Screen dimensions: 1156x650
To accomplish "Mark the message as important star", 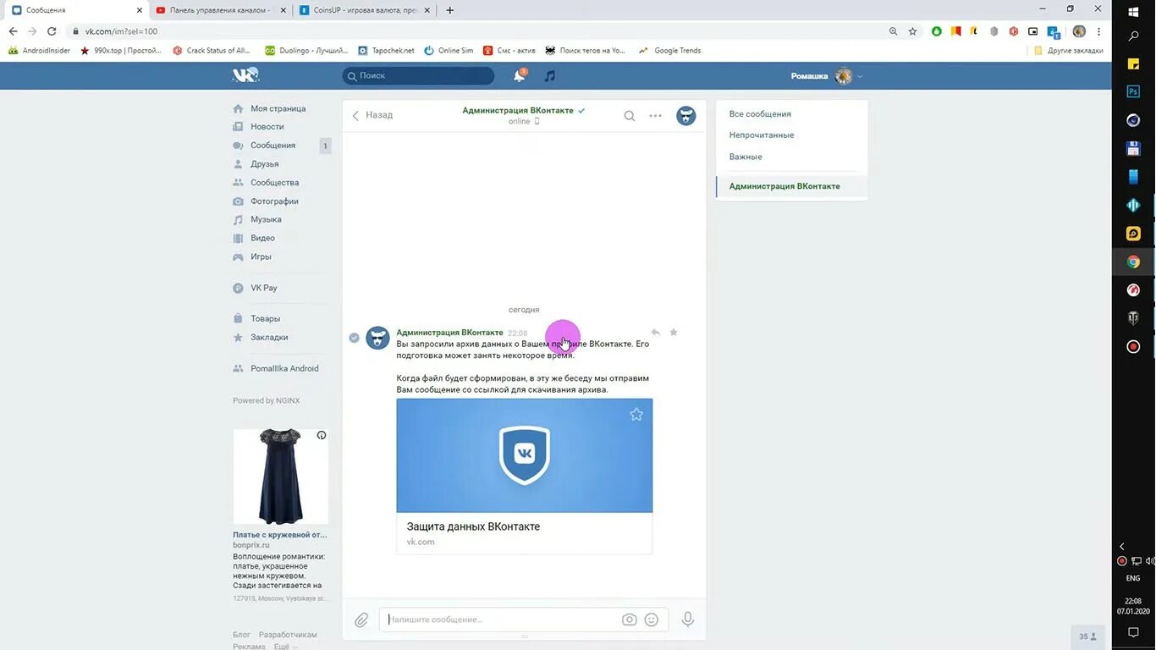I will tap(674, 332).
